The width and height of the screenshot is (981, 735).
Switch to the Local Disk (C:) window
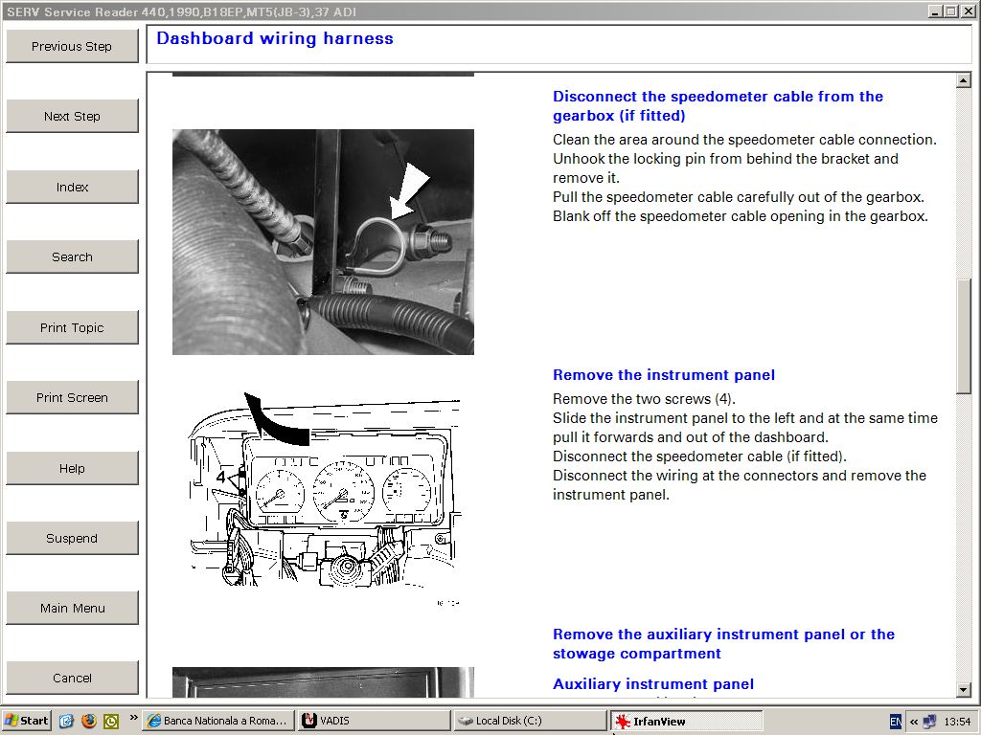530,721
